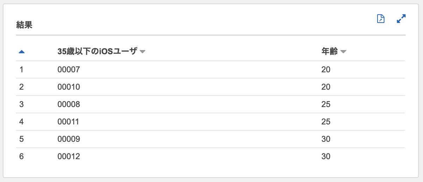Click row number 2
Screen dimensions: 423x182
click(x=21, y=87)
